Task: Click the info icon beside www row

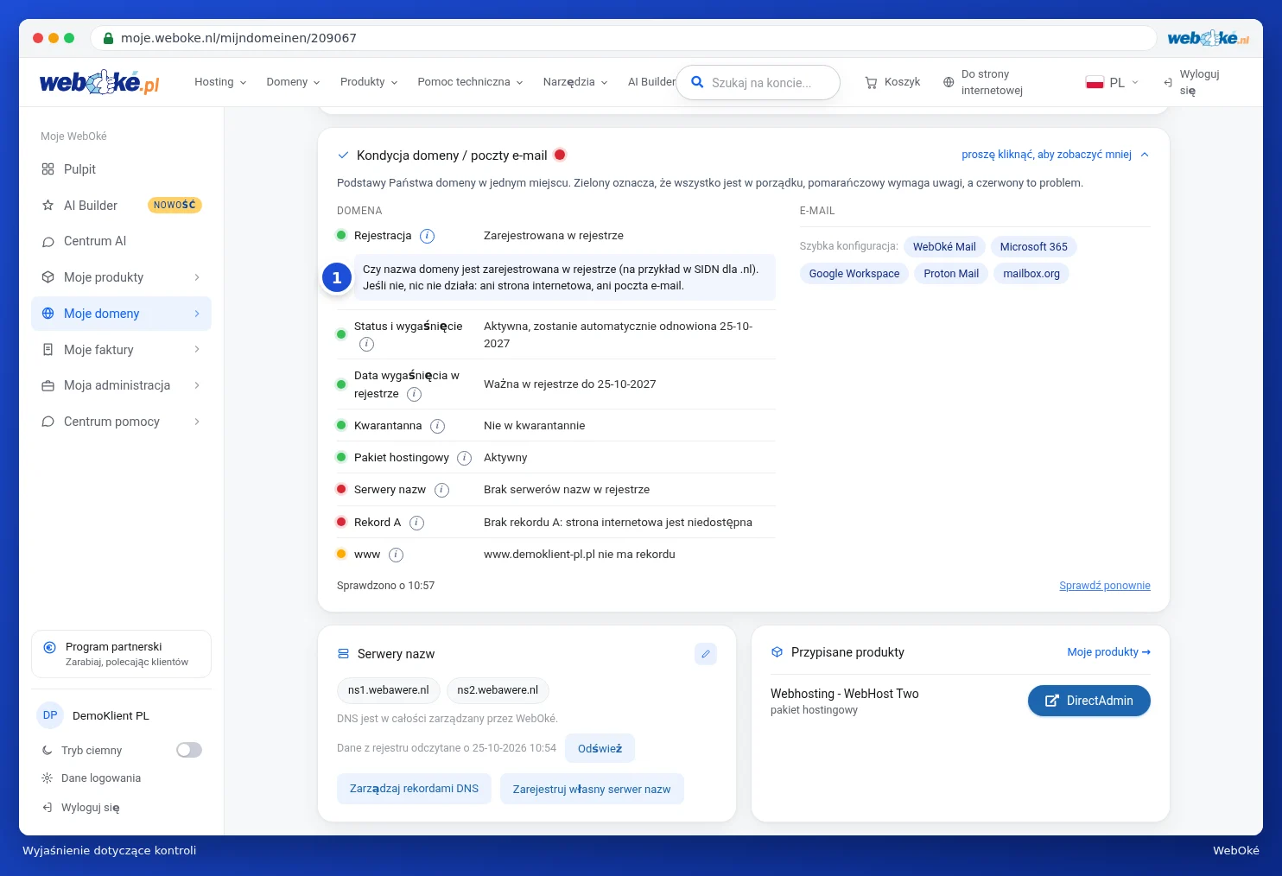Action: (397, 555)
